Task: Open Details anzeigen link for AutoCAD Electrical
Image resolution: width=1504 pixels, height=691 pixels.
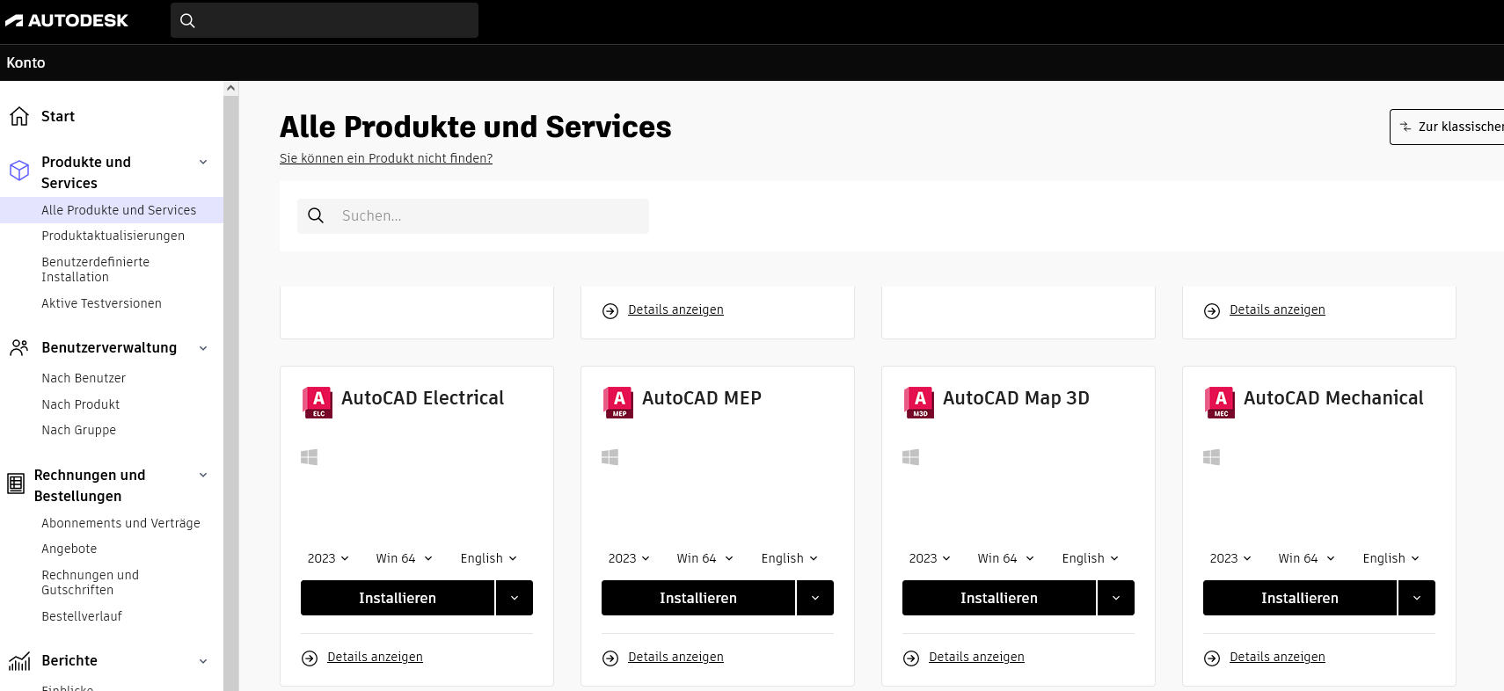Action: coord(375,657)
